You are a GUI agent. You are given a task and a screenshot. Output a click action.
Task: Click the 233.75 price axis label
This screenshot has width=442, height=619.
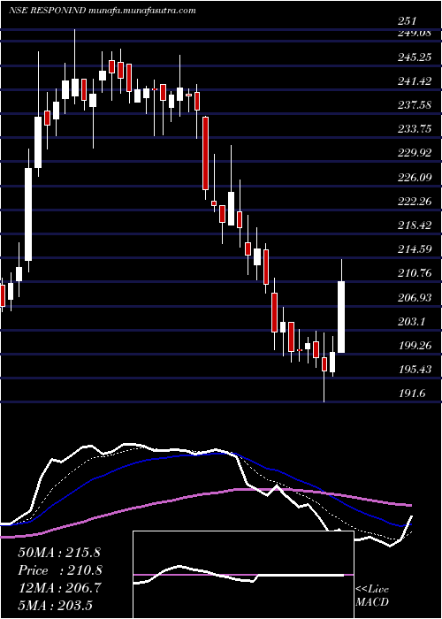[414, 129]
